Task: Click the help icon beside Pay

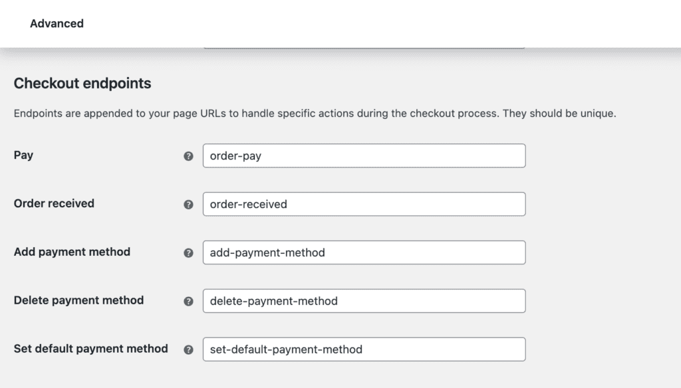Action: [x=188, y=156]
